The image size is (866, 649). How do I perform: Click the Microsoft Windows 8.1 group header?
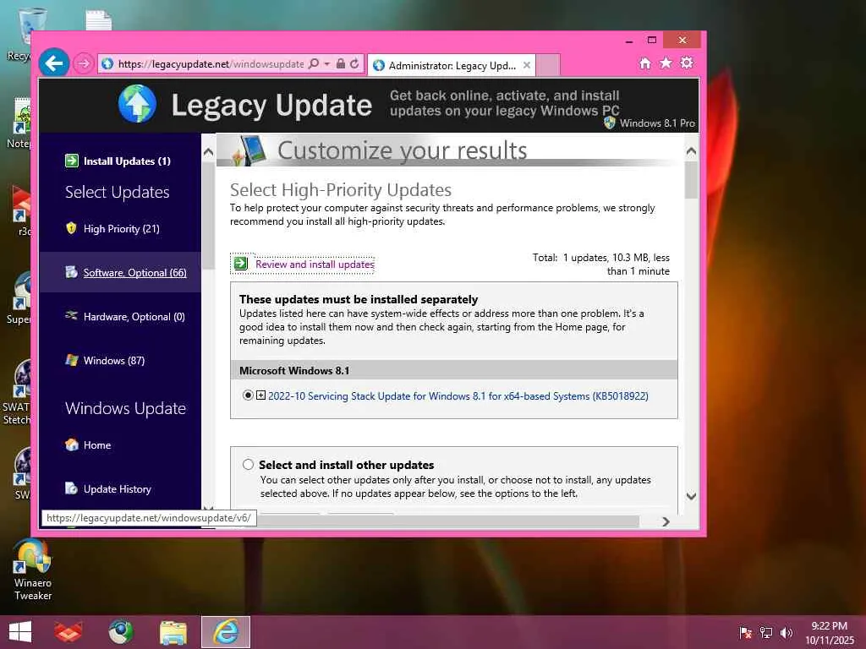[x=454, y=370]
